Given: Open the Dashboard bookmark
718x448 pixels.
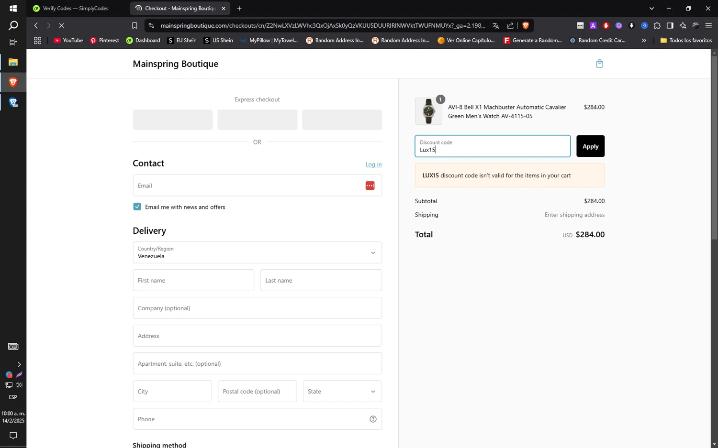Looking at the screenshot, I should pyautogui.click(x=143, y=41).
